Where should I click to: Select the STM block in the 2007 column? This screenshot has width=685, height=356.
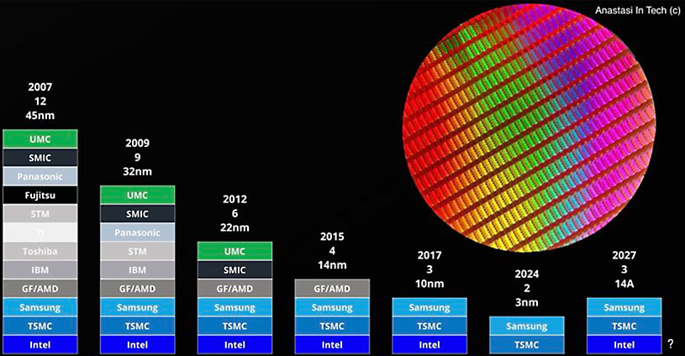(x=40, y=214)
